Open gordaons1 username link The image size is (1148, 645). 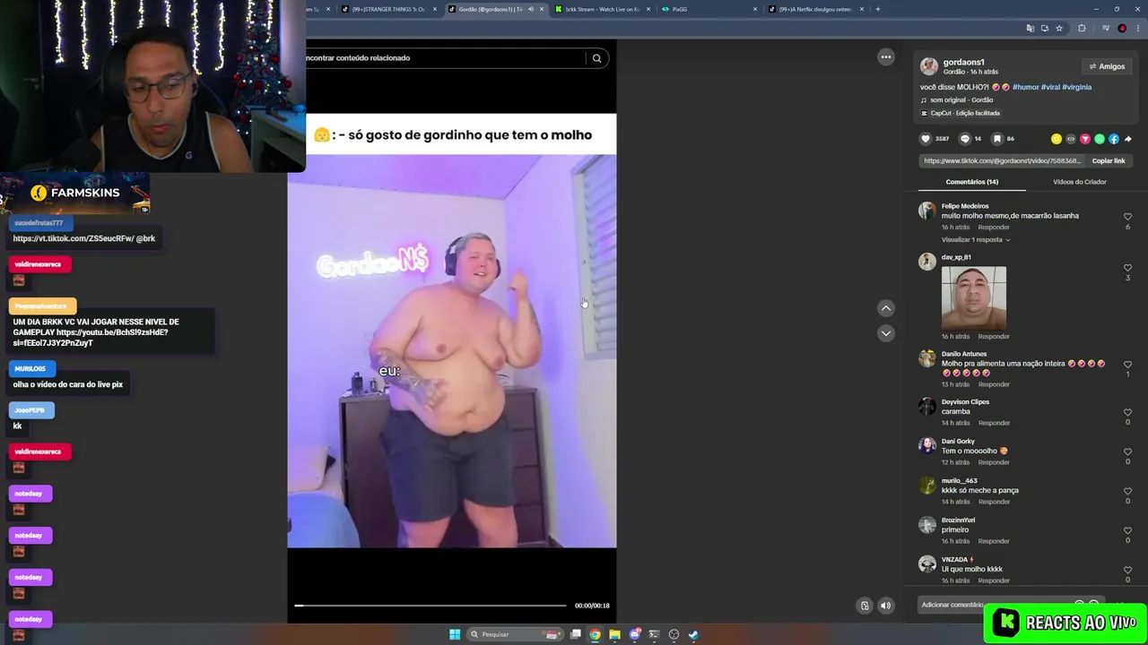(x=964, y=63)
